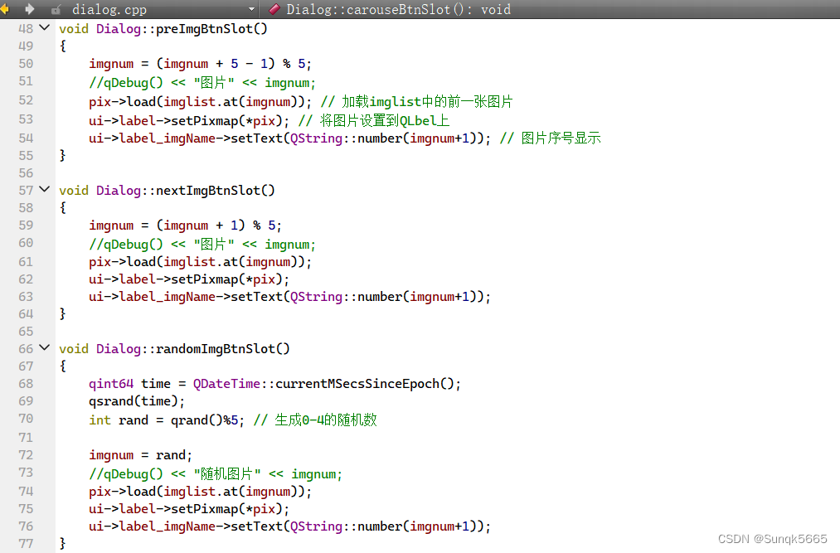This screenshot has width=840, height=553.
Task: Click the commented qDebug '随机图片' line 73
Action: coord(216,474)
